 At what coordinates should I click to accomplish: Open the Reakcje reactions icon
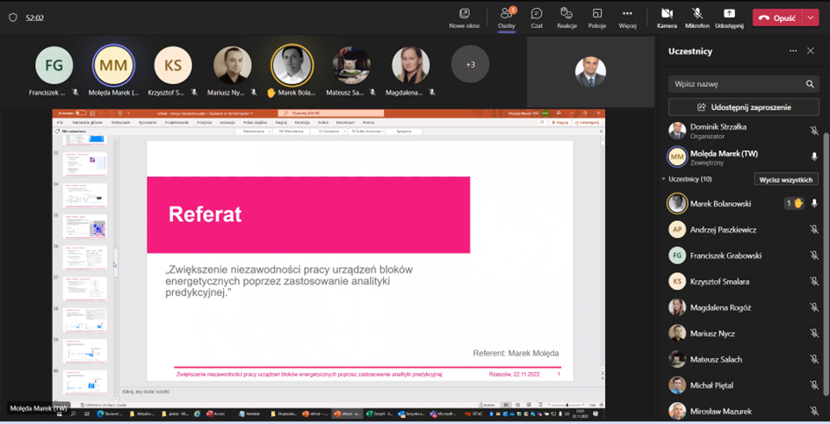(x=567, y=15)
